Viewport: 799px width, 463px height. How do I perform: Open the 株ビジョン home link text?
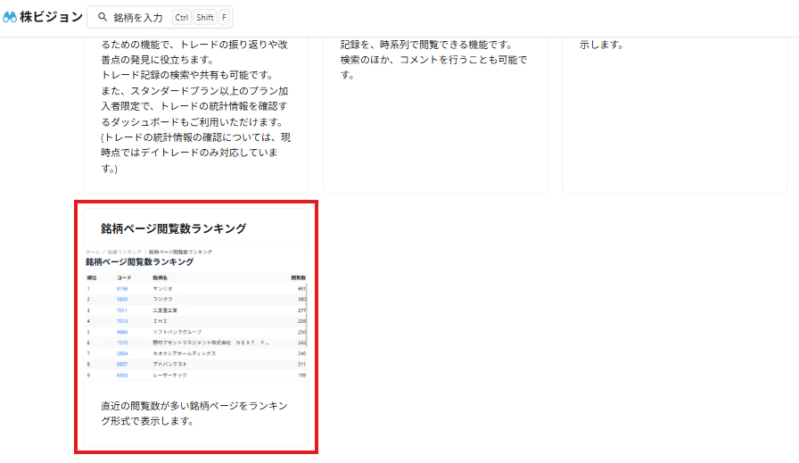pyautogui.click(x=51, y=17)
